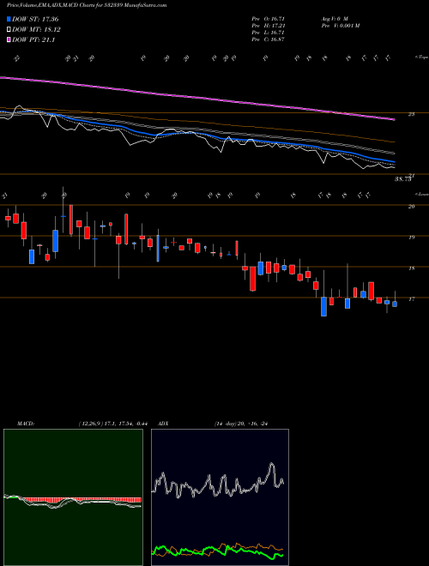Click the blue DOW ST legend swatch
This screenshot has width=429, height=566.
pos(9,19)
